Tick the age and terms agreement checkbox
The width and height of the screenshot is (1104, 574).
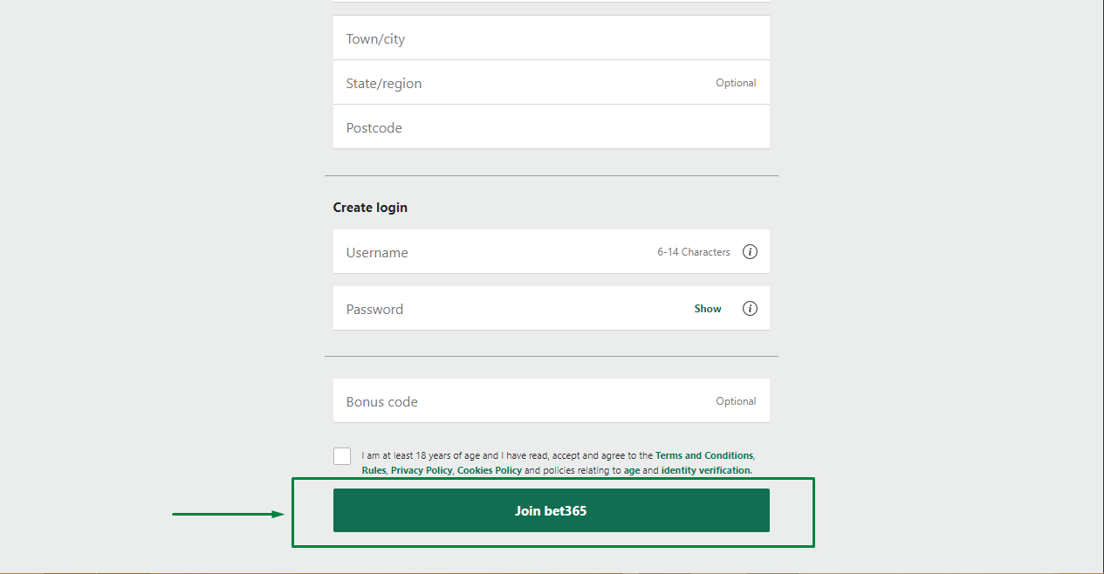tap(342, 456)
